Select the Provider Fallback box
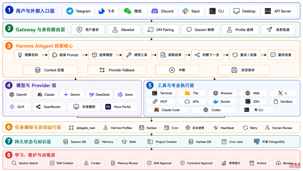The height and width of the screenshot is (171, 303). coord(117,70)
